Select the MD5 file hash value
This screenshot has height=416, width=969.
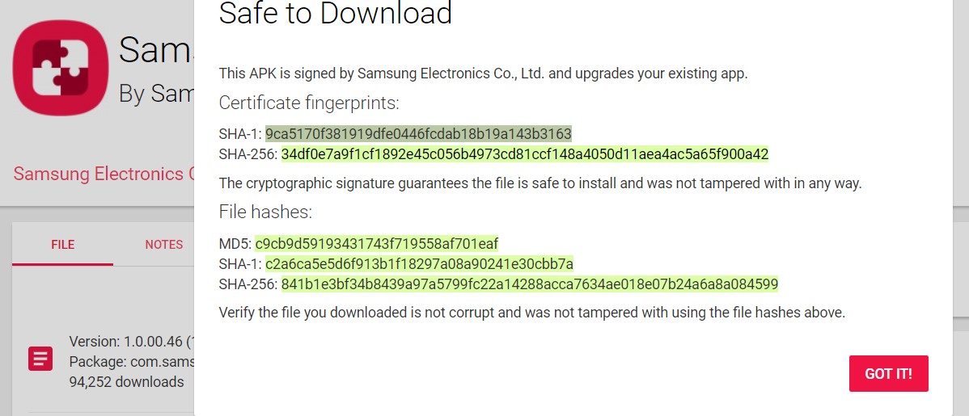tap(376, 244)
